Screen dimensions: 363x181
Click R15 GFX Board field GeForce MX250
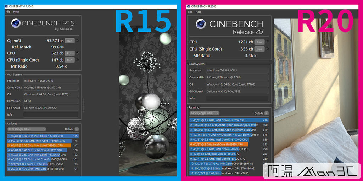pyautogui.click(x=51, y=108)
